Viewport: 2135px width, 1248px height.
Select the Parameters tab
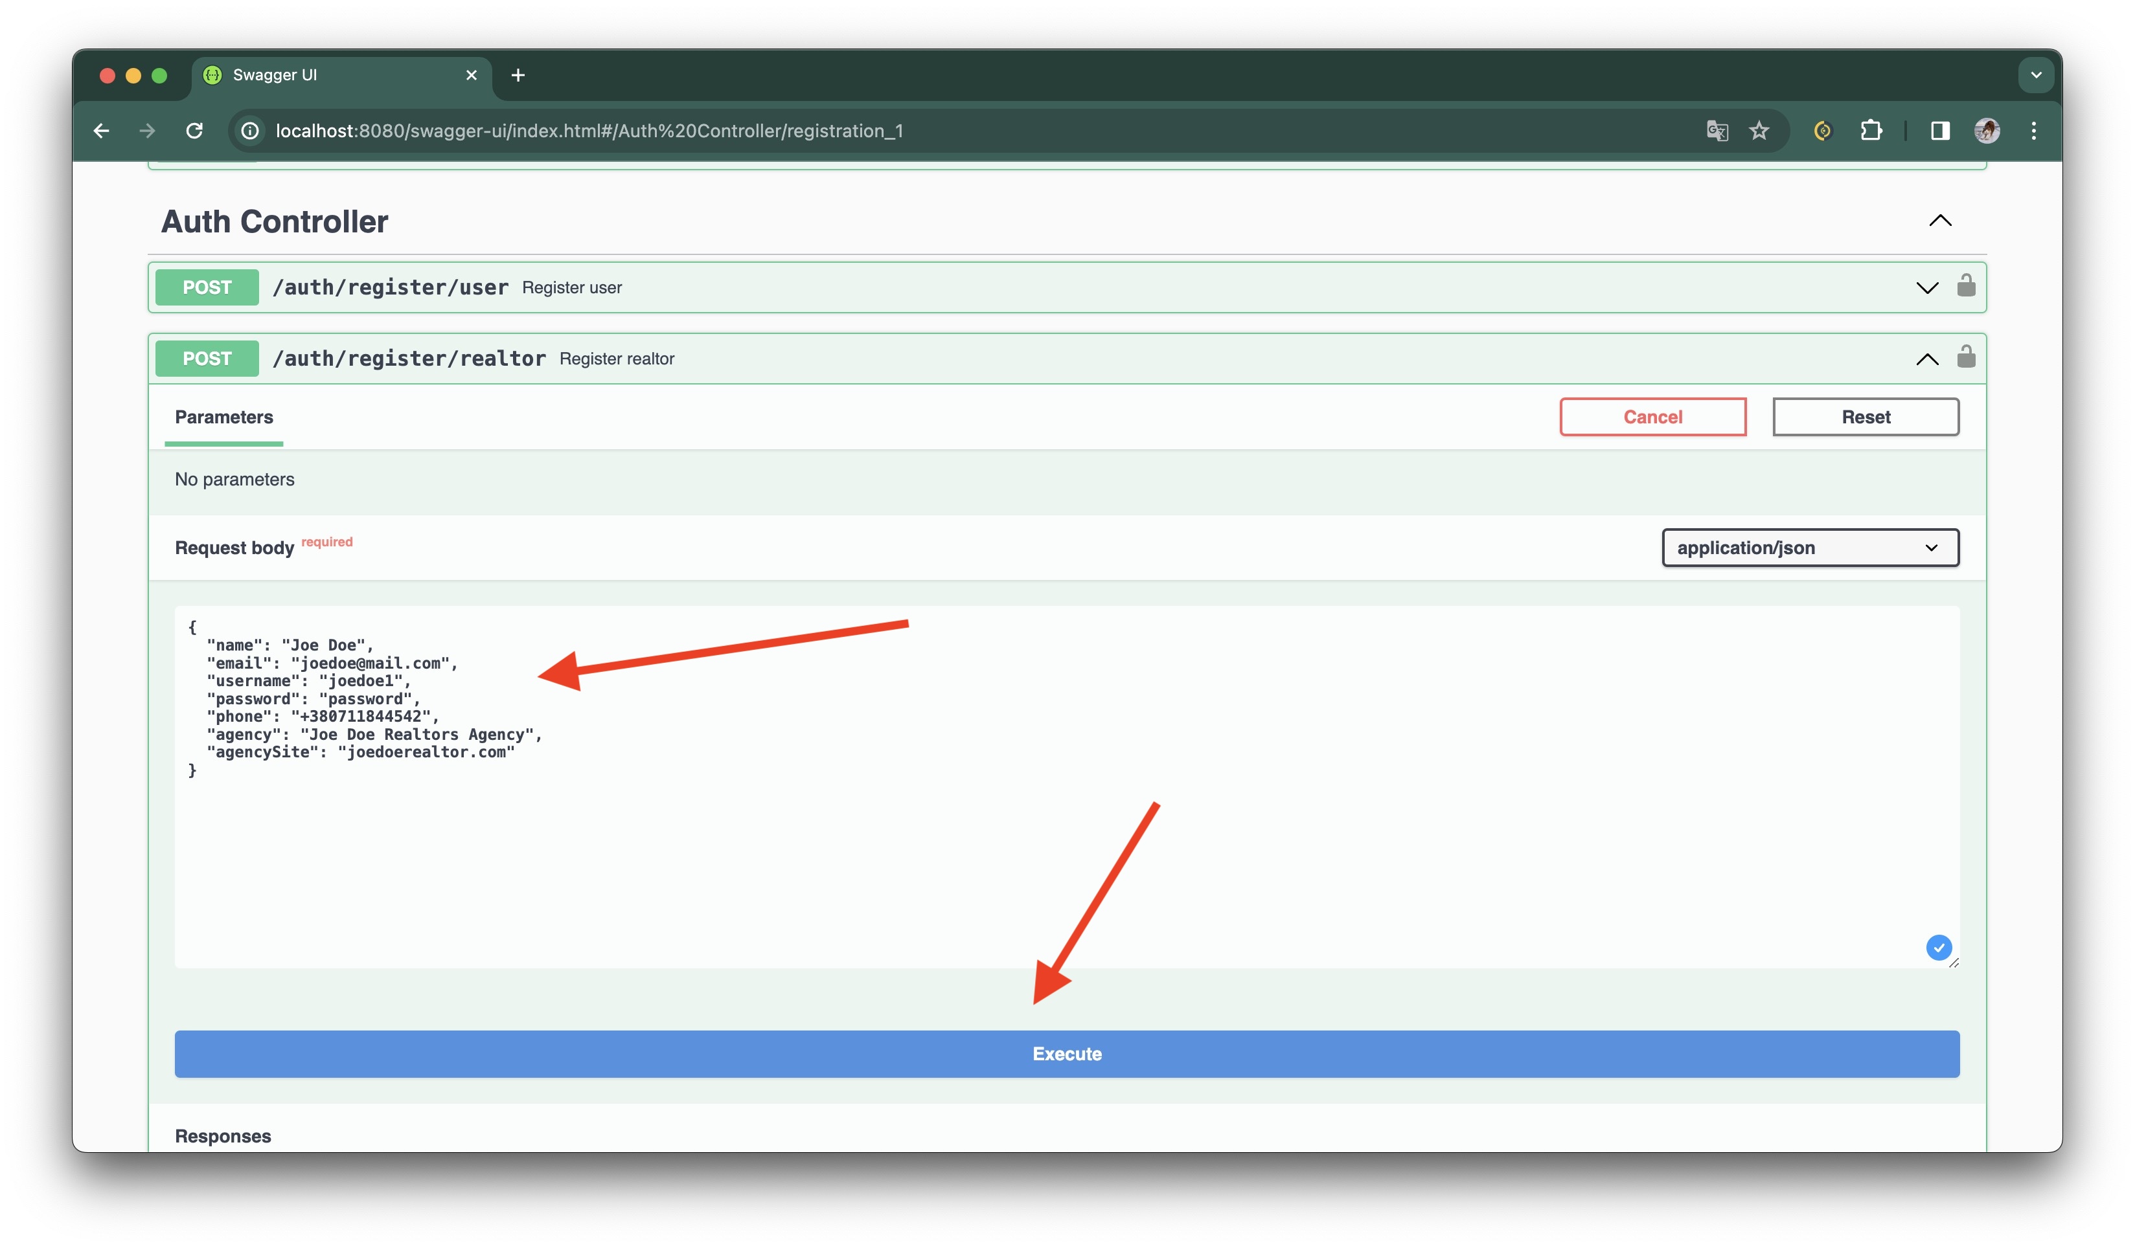[223, 417]
